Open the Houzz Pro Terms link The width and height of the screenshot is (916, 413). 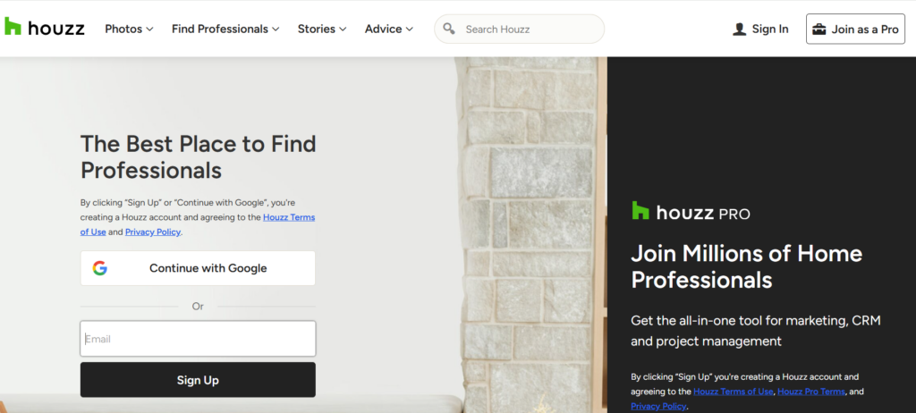tap(811, 392)
